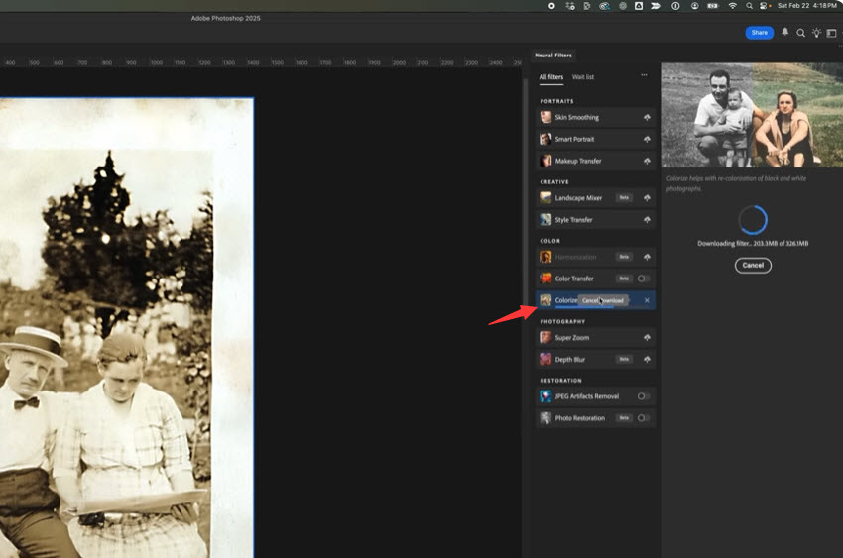Download the Depth Blur filter via cloud icon
843x558 pixels.
(x=647, y=359)
